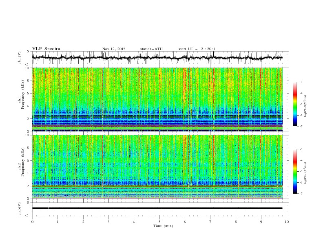Click the ch.1 frequency axis "8" tick label
323x249 pixels.
pos(29,81)
